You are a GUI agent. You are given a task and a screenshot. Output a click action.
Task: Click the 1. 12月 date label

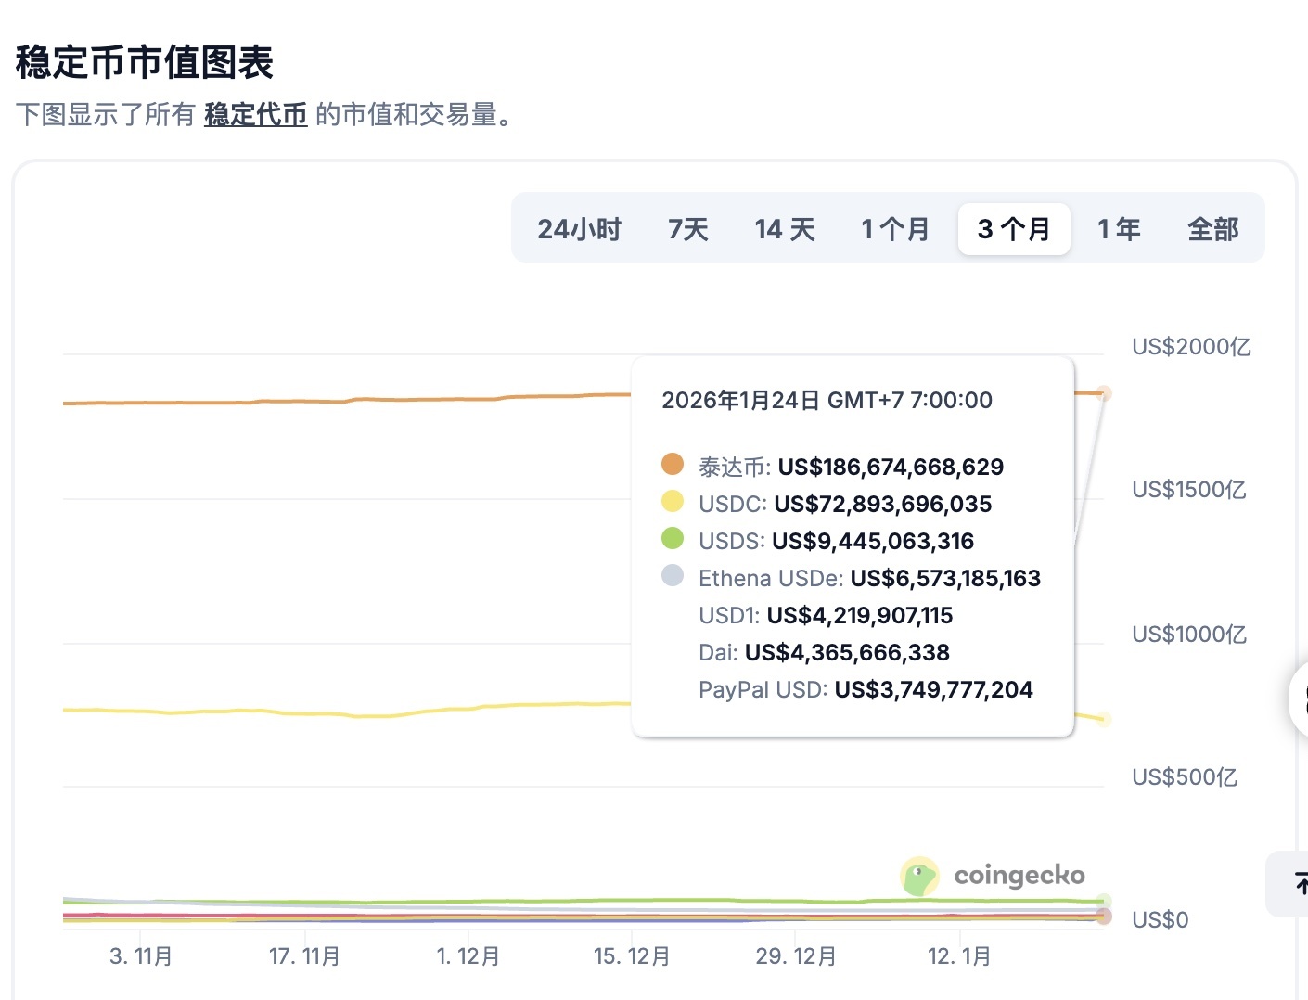(x=468, y=956)
